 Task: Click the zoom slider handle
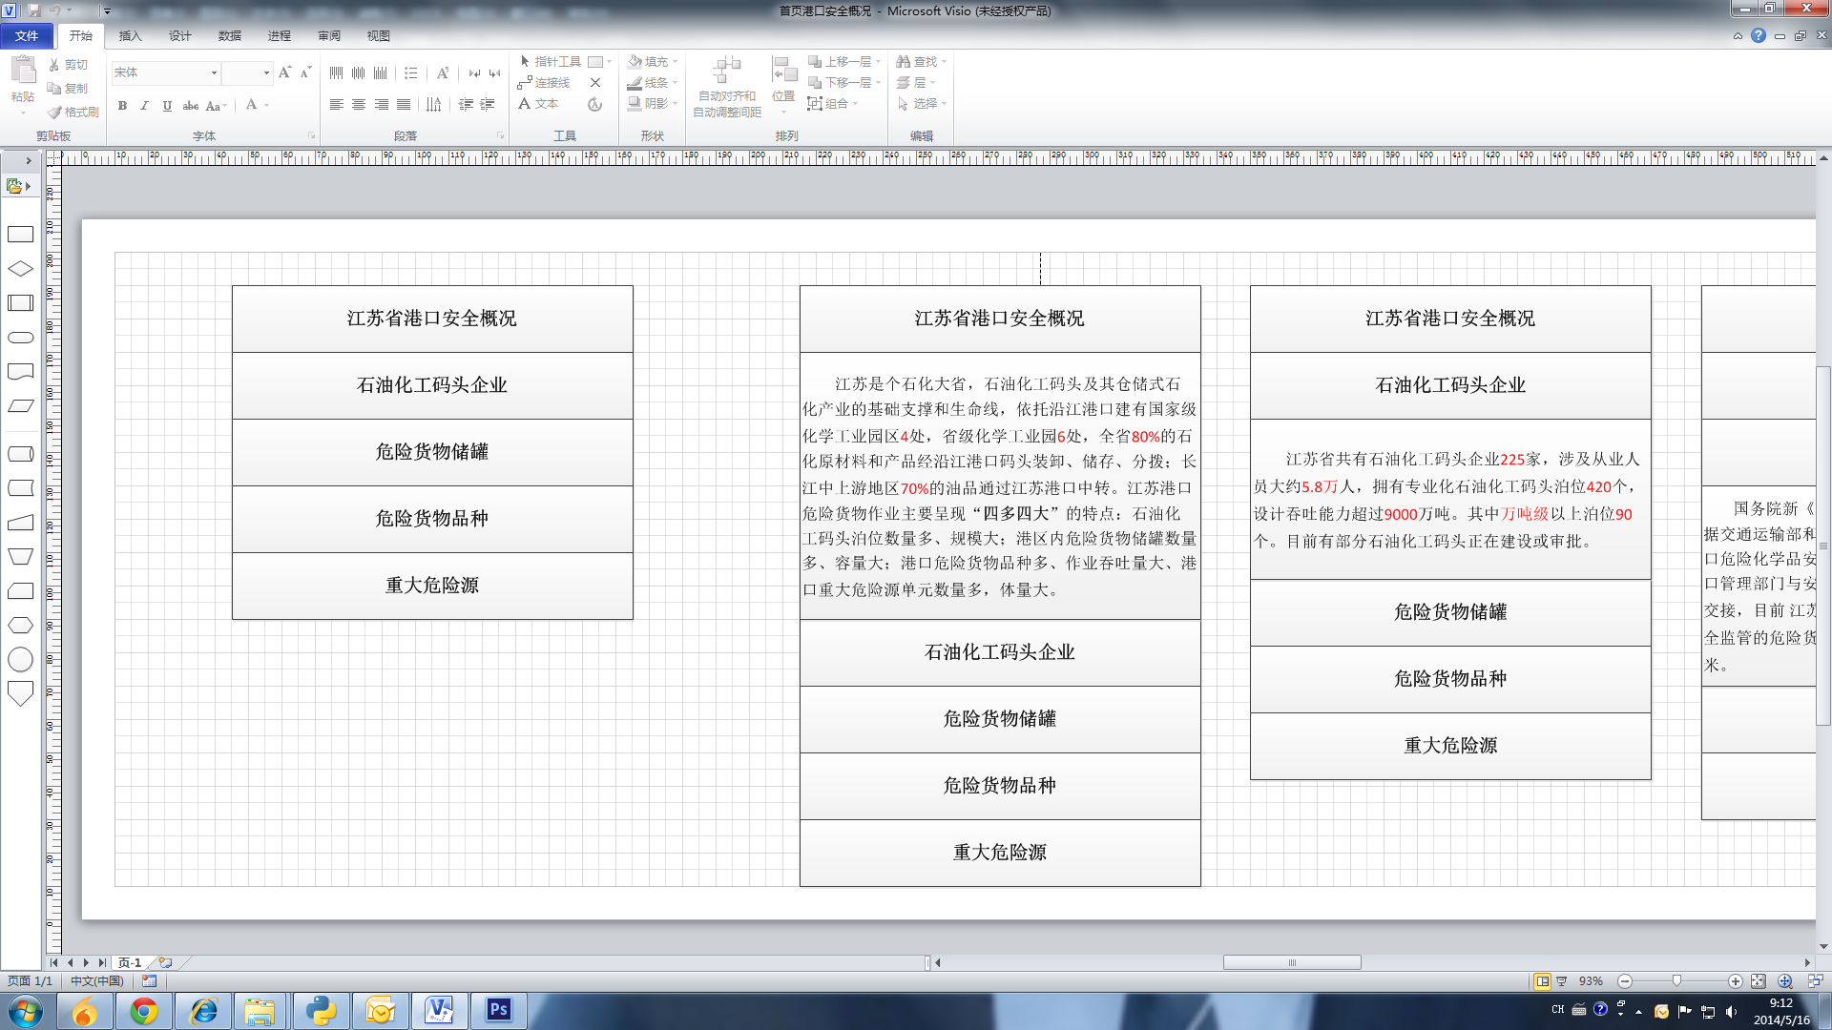click(1676, 981)
